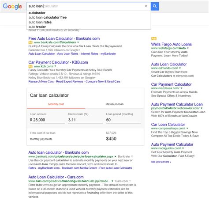
Task: Clear the search box with the X icon
Action: (146, 6)
